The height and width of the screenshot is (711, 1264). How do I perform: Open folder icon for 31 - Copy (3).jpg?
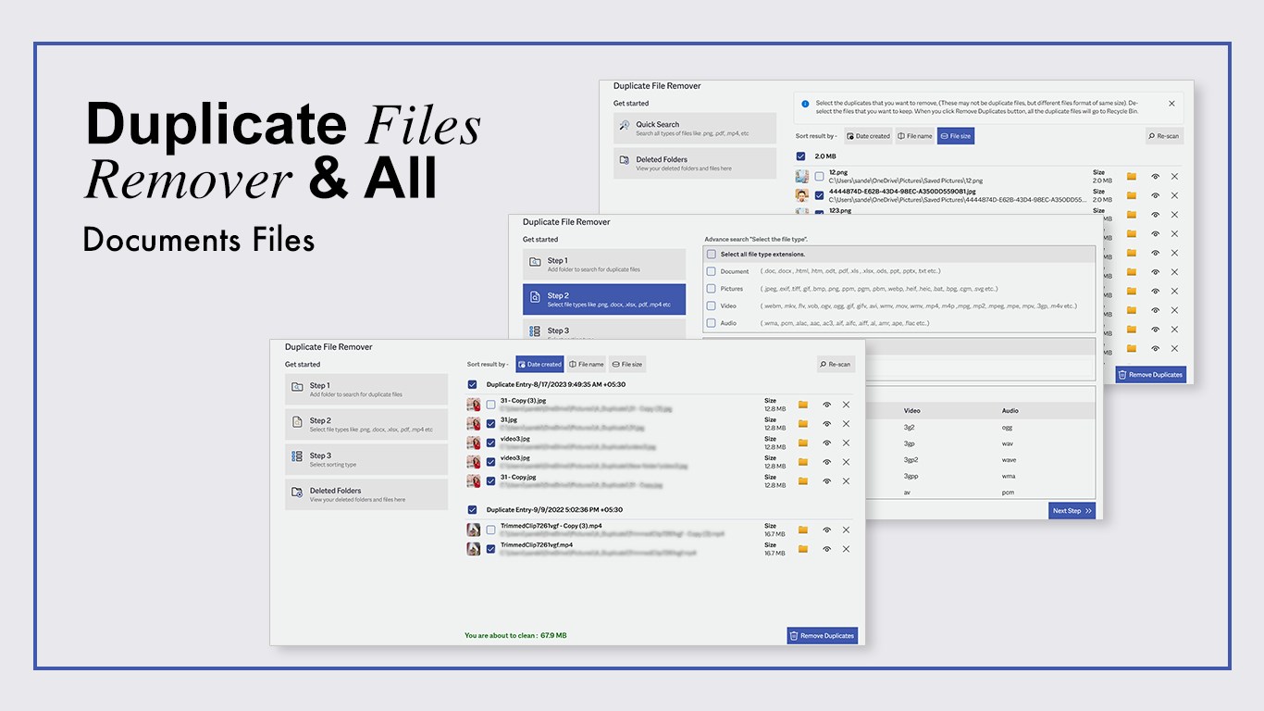pos(803,405)
